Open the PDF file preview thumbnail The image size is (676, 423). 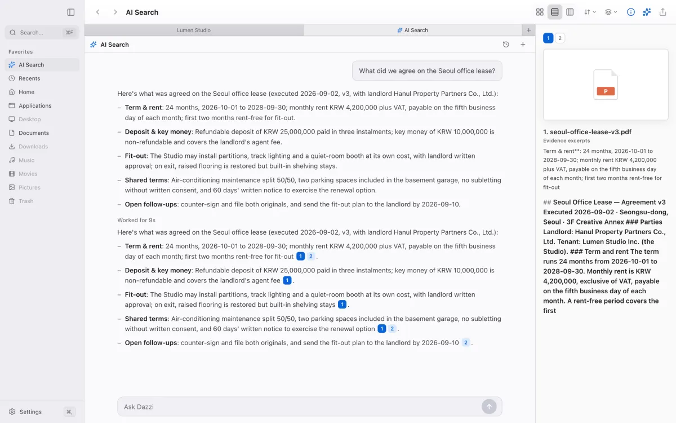(606, 85)
